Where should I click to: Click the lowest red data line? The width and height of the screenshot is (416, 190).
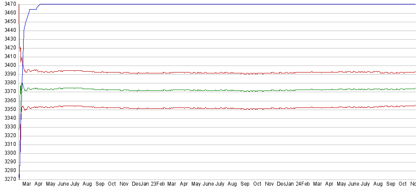pyautogui.click(x=219, y=108)
